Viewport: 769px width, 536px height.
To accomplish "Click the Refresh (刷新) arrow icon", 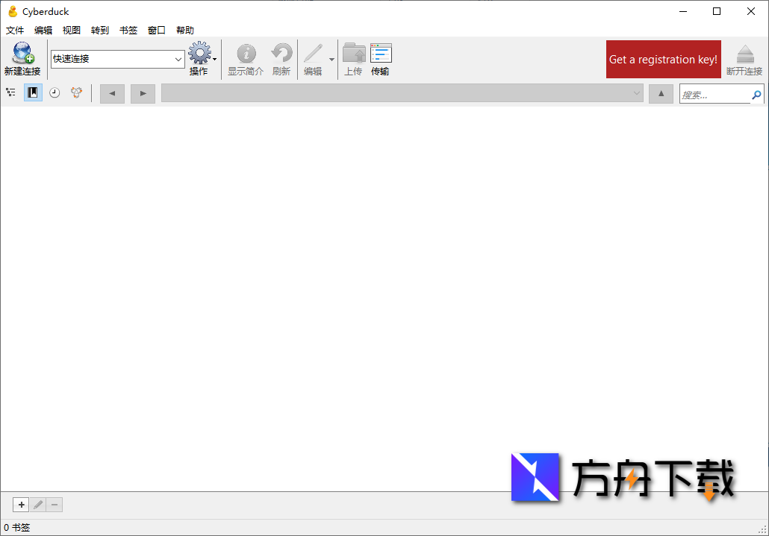I will coord(281,54).
